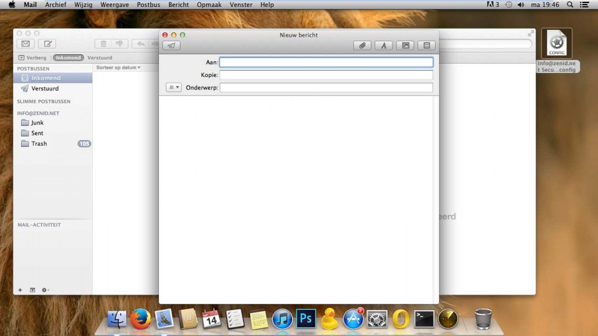Screen dimensions: 598x336
Task: Open header fields customize dropdown beside Onderwerp
Action: tap(173, 87)
